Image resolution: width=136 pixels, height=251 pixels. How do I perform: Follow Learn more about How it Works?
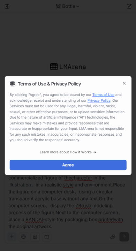pos(68,152)
